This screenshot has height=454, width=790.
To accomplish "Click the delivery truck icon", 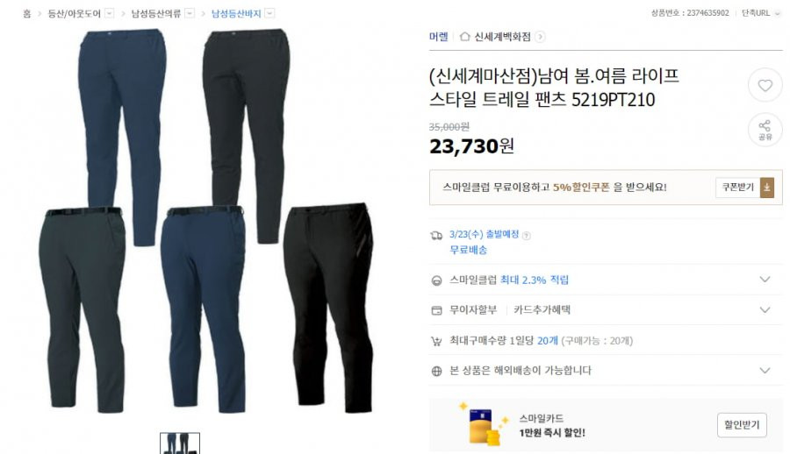I will click(x=436, y=235).
